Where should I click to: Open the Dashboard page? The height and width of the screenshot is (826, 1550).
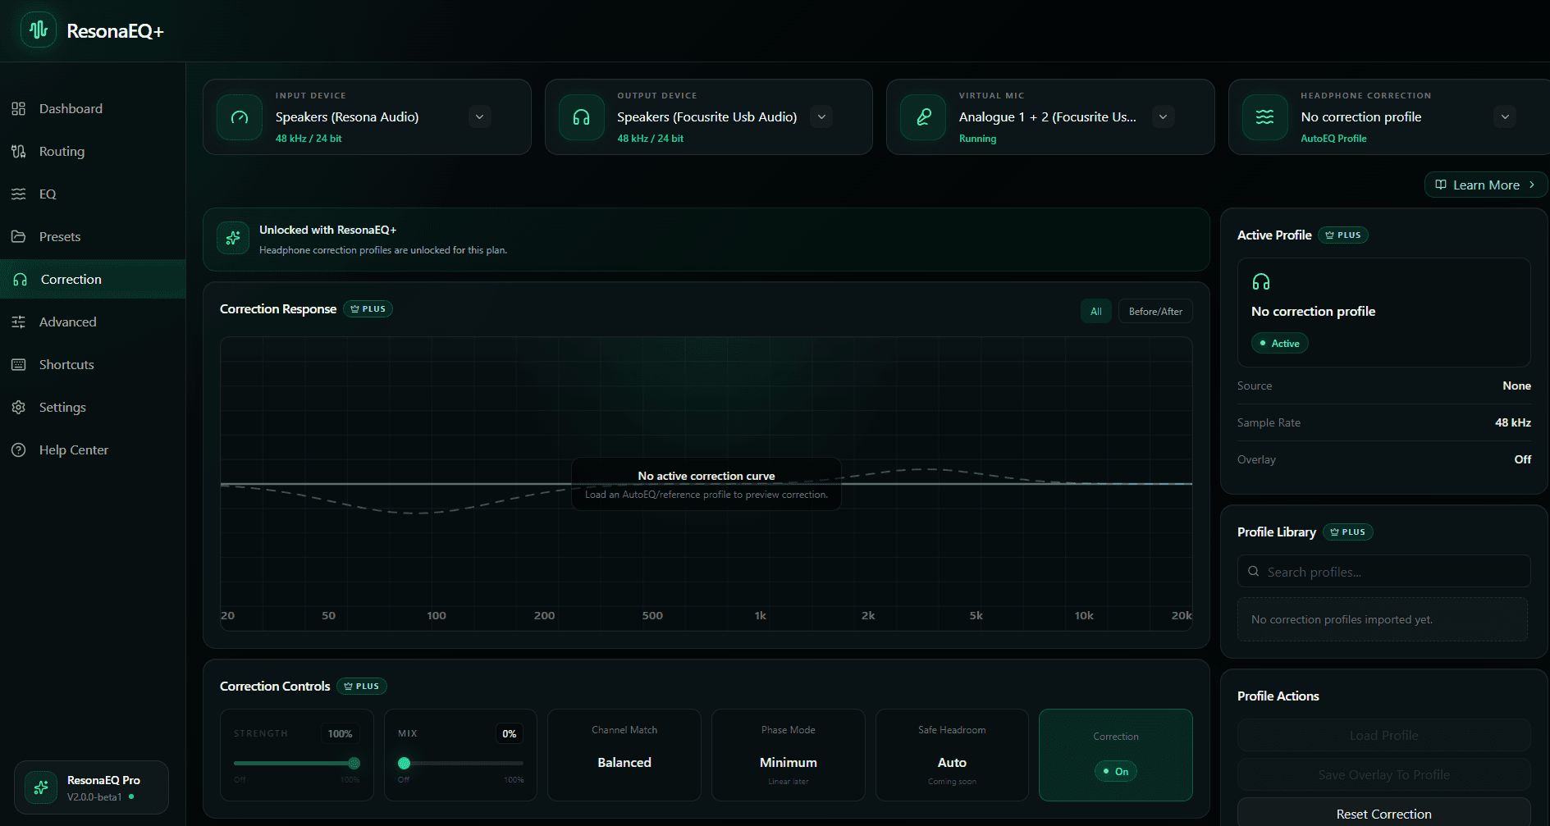click(x=93, y=108)
